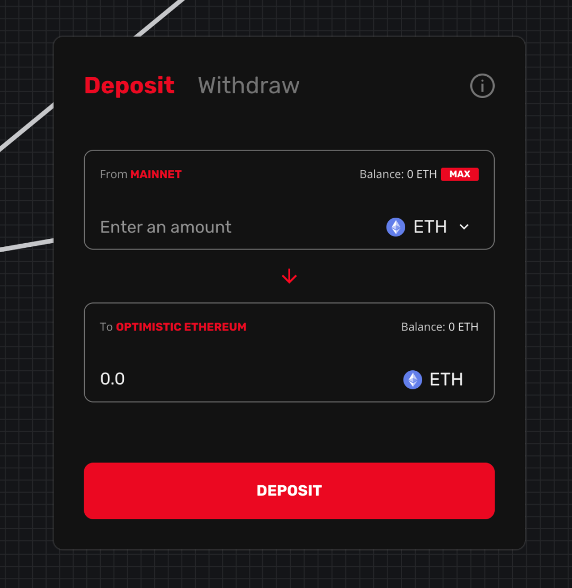Image resolution: width=572 pixels, height=588 pixels.
Task: Click the To label text
Action: [x=106, y=327]
